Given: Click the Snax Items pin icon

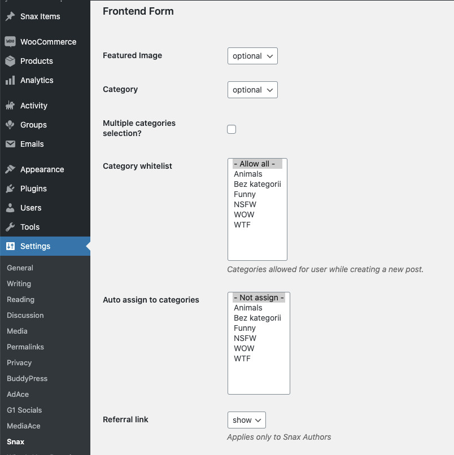Looking at the screenshot, I should point(10,16).
